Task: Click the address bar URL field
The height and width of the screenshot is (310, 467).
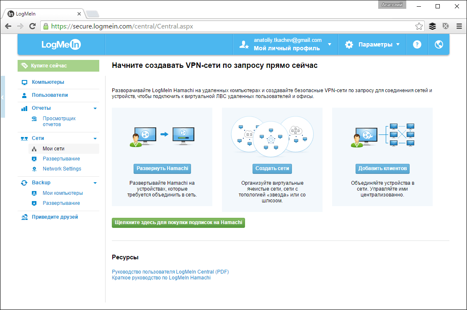Action: coord(232,26)
